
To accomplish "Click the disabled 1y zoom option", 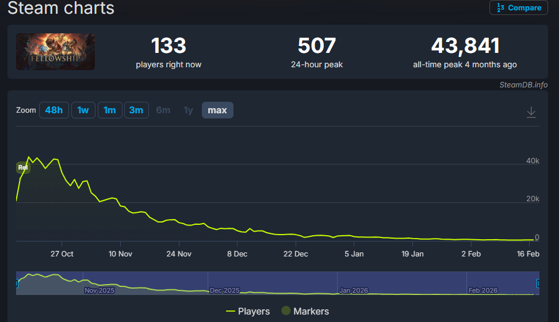I will [188, 110].
